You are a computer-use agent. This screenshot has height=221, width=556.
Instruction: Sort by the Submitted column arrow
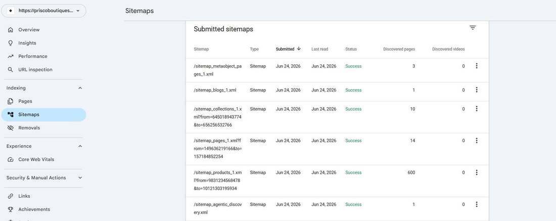coord(299,49)
